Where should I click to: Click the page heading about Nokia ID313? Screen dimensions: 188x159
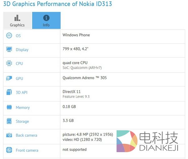click(x=58, y=4)
